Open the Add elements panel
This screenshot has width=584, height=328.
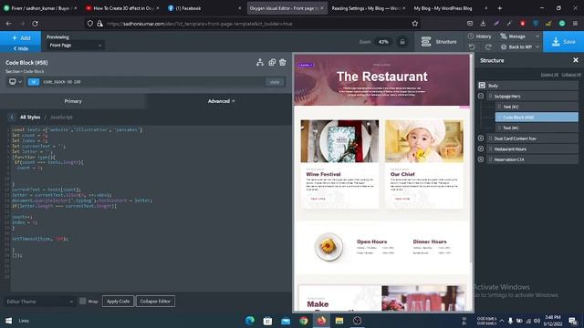tap(20, 38)
